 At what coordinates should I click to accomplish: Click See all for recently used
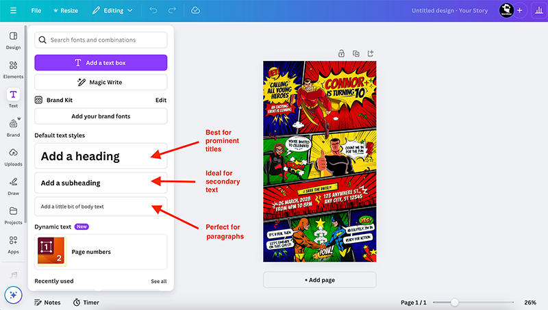pyautogui.click(x=158, y=281)
